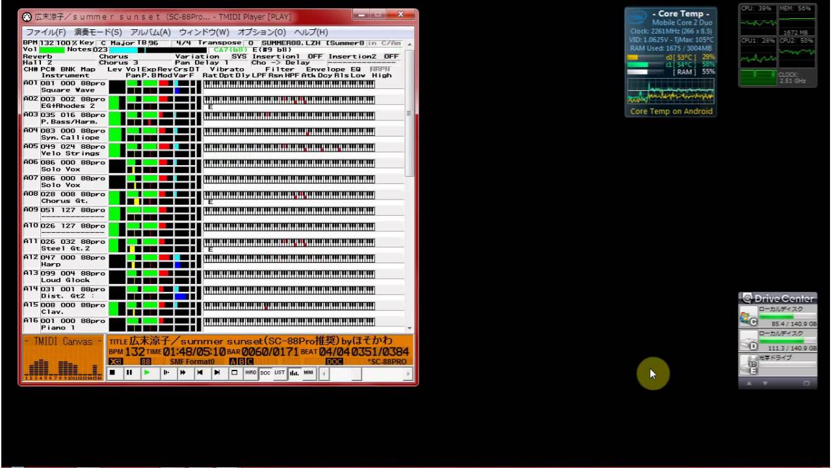Click the level meter graph icon
The image size is (832, 468).
point(294,373)
